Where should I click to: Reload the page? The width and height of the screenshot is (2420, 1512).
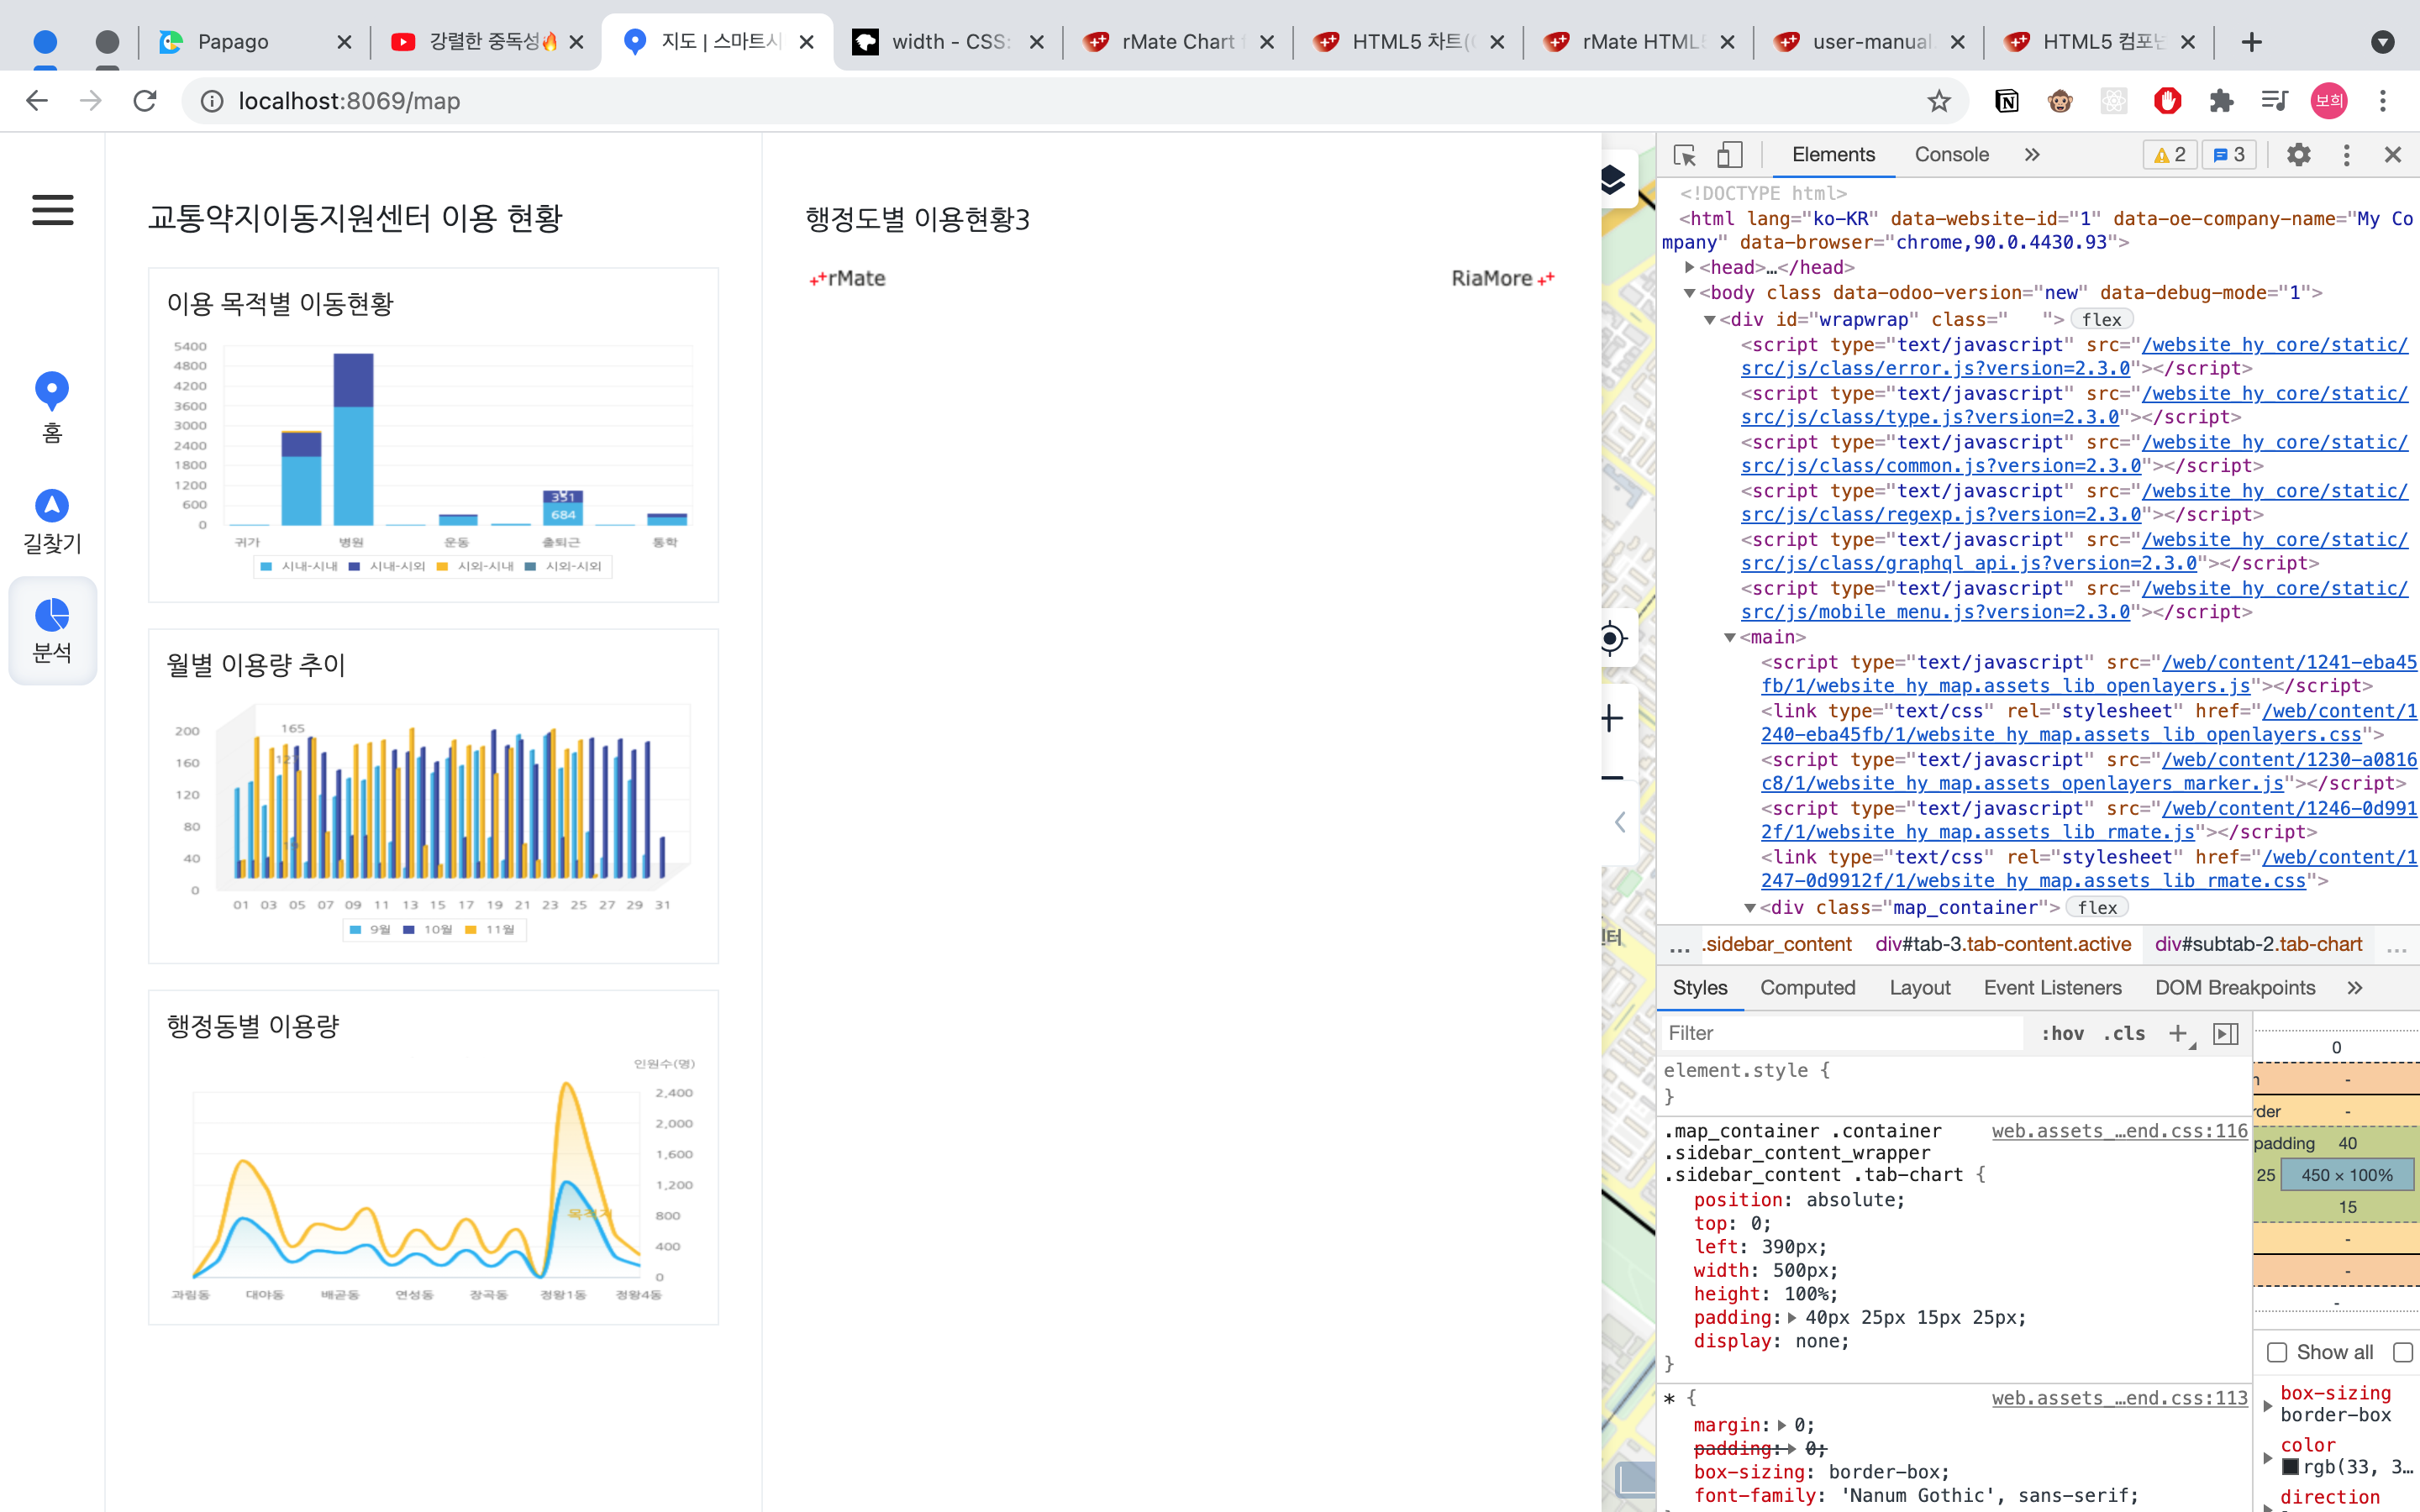click(x=145, y=101)
